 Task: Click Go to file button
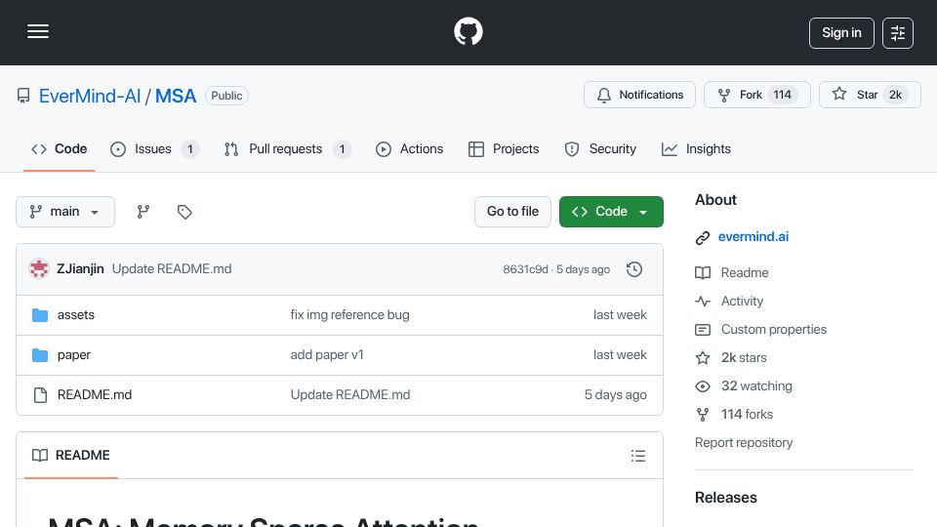tap(512, 212)
